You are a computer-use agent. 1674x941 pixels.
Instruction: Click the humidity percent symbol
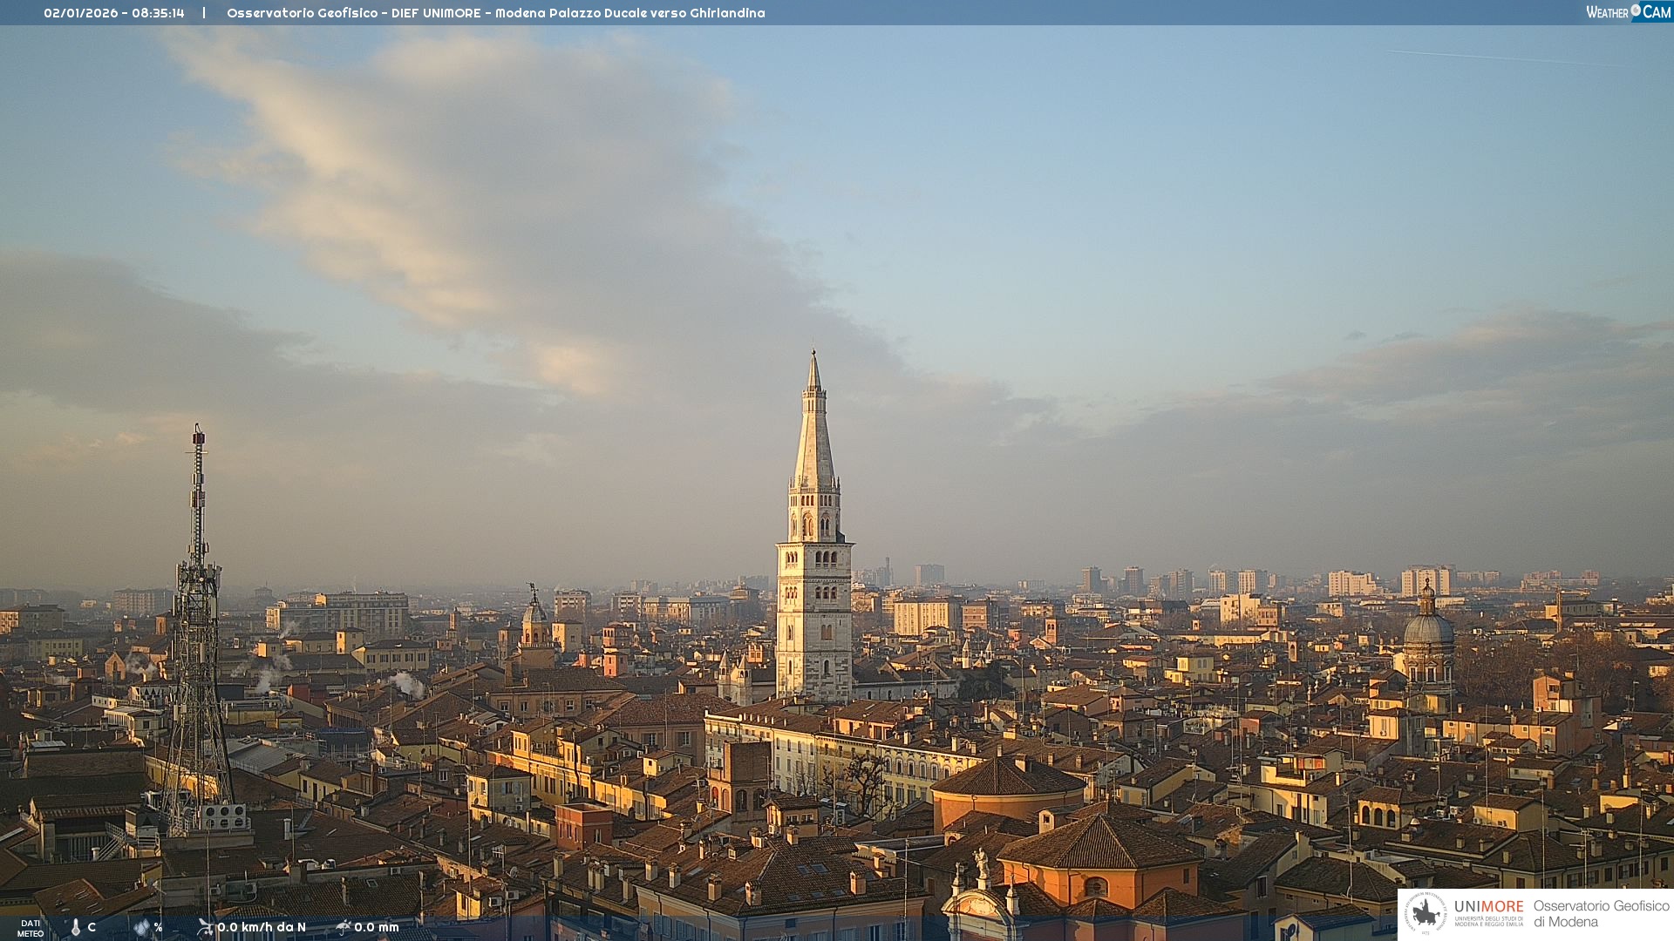point(158,927)
